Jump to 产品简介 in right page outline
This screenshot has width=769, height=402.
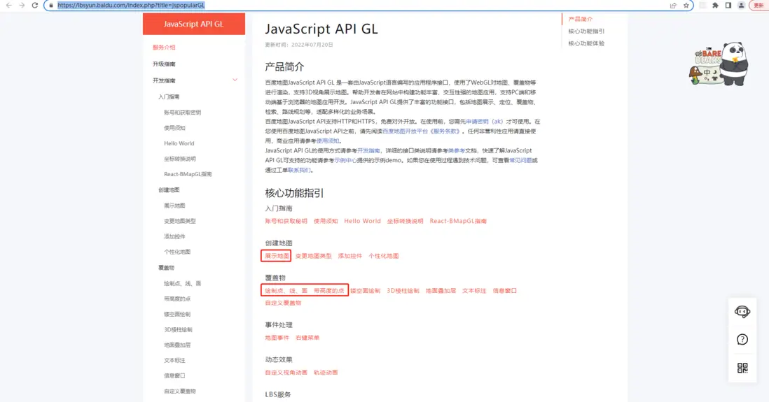[x=580, y=19]
